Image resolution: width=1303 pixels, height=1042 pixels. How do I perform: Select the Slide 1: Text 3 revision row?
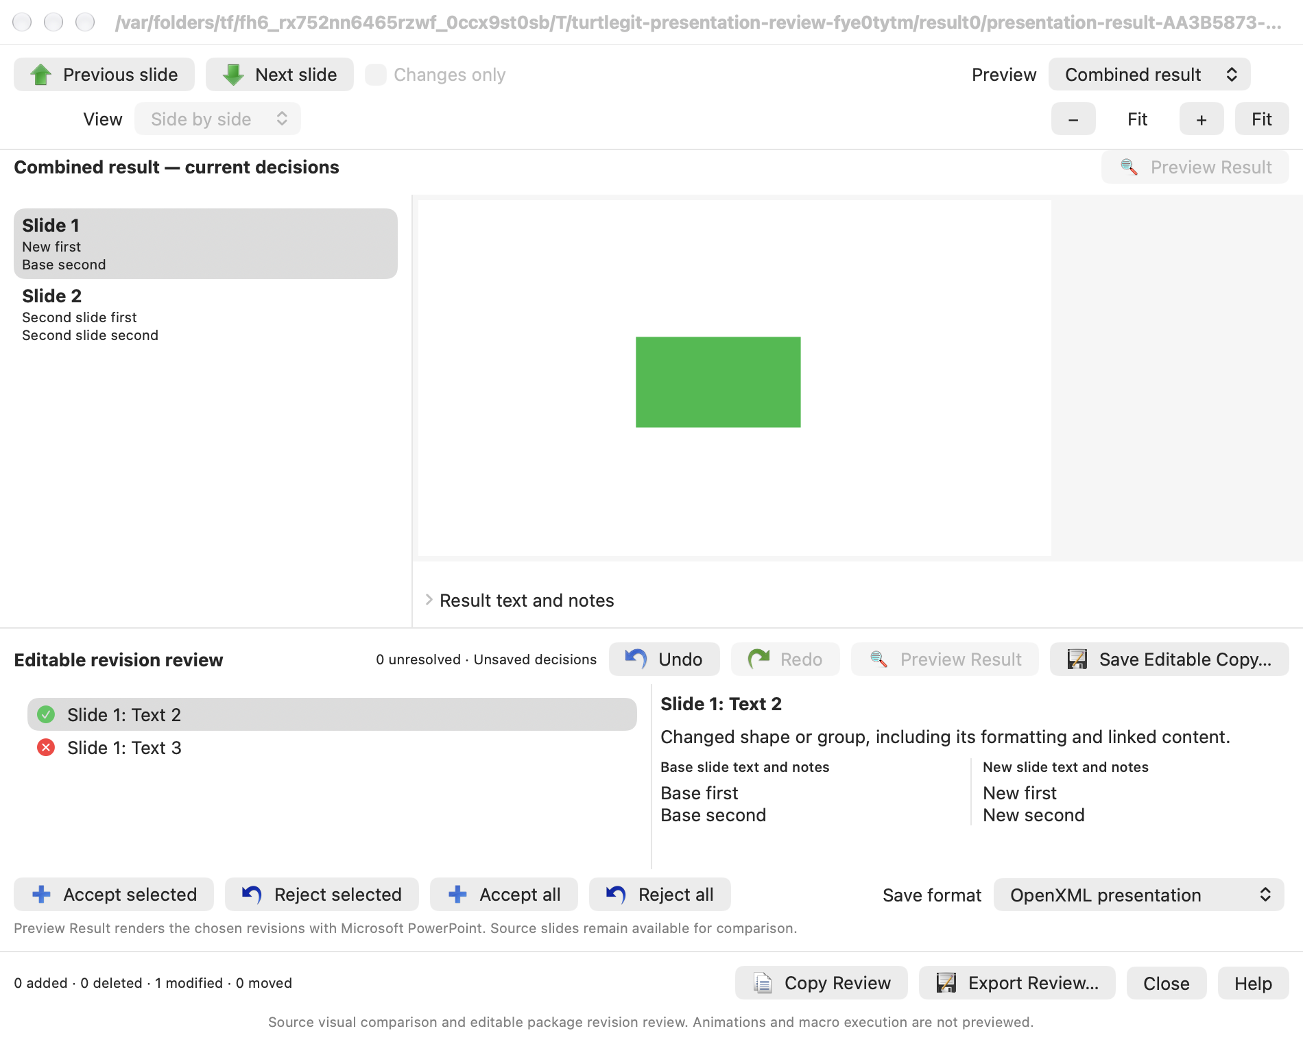[332, 747]
